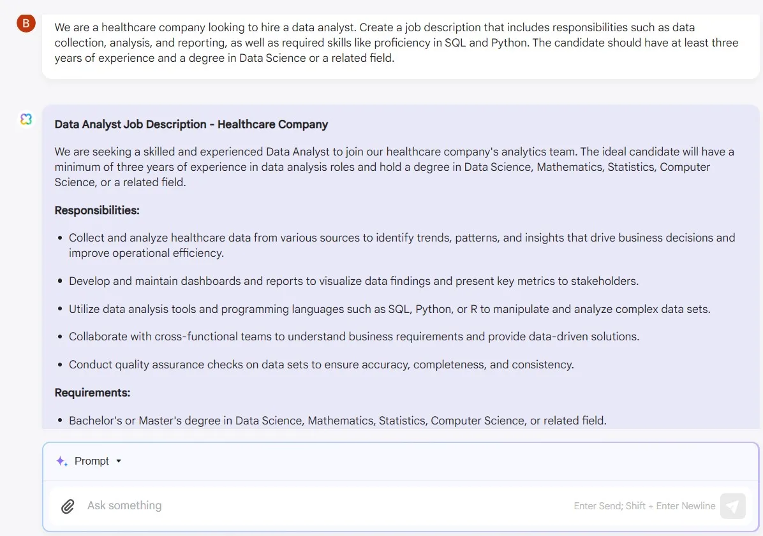The image size is (763, 536).
Task: Click the Collect and analyze healthcare data bullet
Action: click(402, 245)
